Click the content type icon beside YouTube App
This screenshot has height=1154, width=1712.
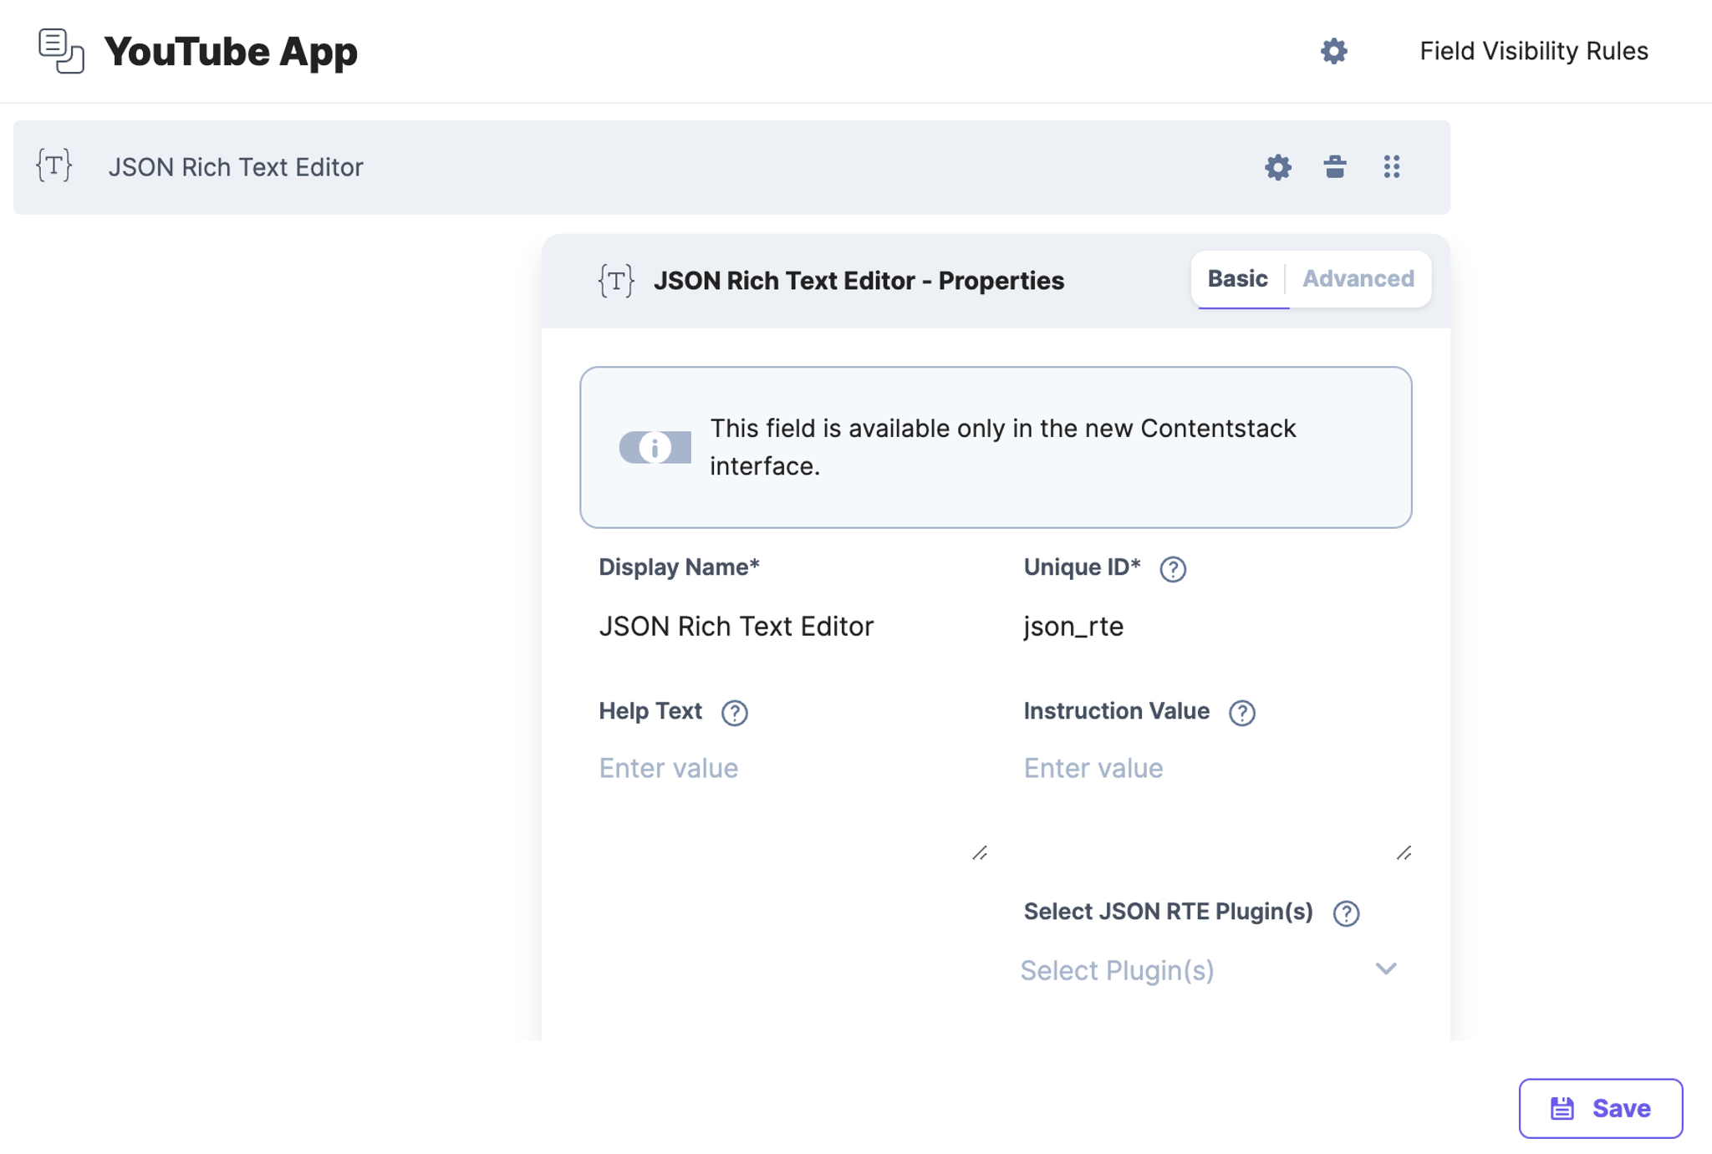point(61,51)
